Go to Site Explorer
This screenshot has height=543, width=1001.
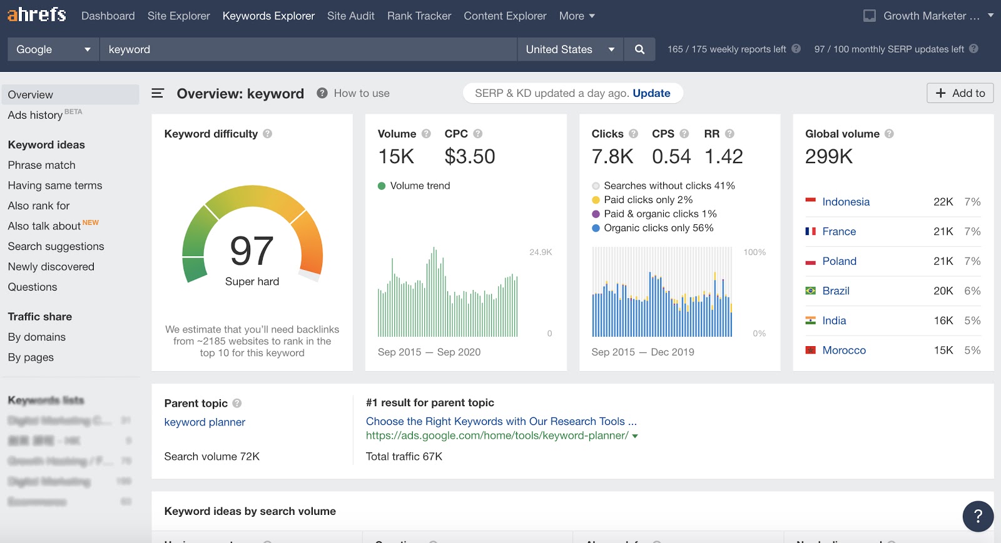pos(179,16)
